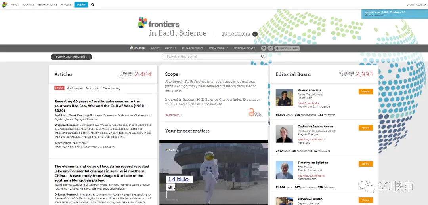Open RESEARCH TOPICS in journal navbar
428x205 pixels.
coord(192,48)
